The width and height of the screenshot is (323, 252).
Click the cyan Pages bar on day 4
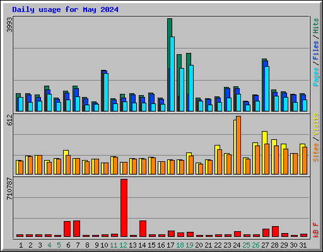click(x=49, y=103)
